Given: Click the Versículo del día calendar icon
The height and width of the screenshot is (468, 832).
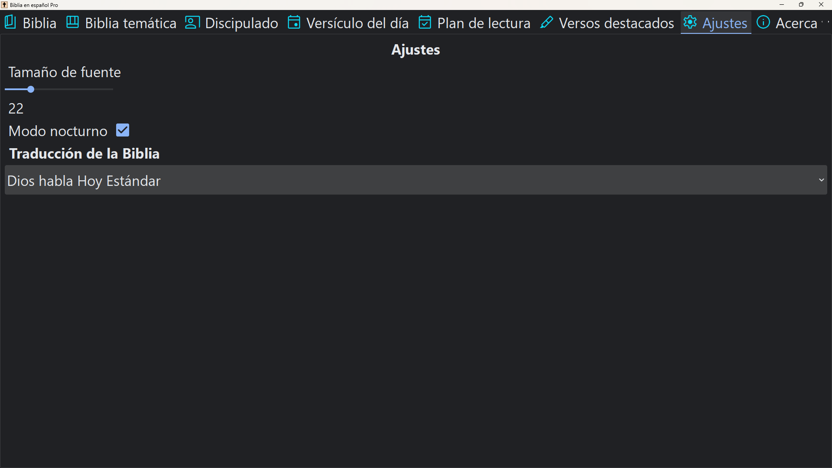Looking at the screenshot, I should [294, 23].
